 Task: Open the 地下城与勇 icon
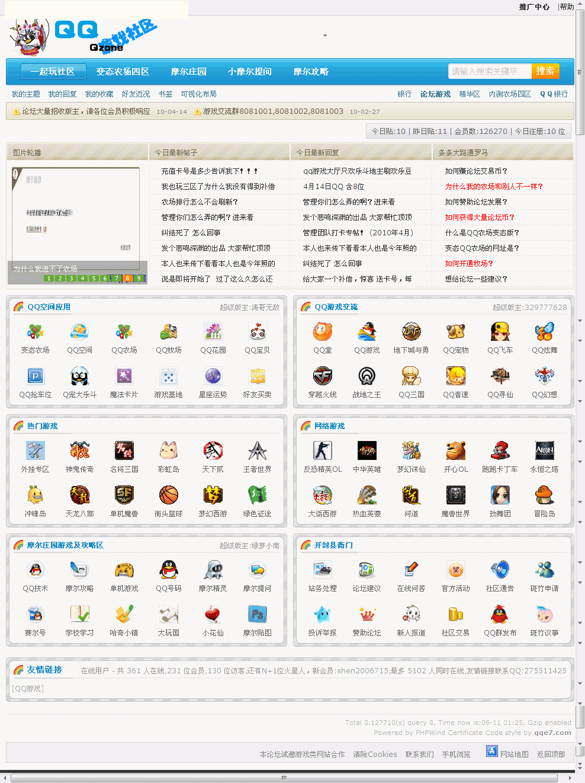click(x=411, y=332)
